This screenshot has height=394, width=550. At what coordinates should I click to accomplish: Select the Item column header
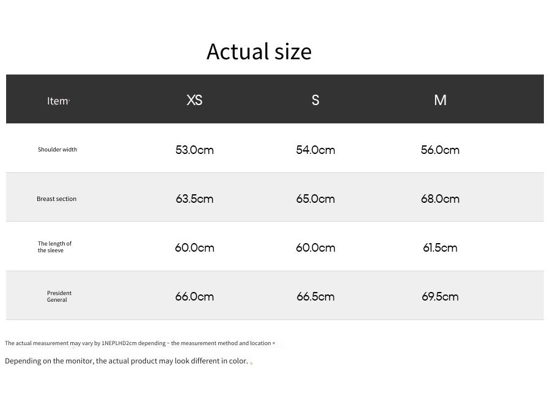click(x=58, y=101)
